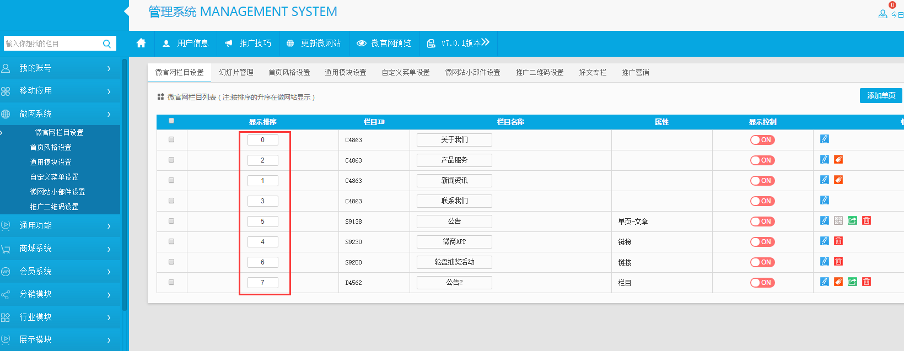Open the QR code icon for 公告 row
The image size is (904, 351).
point(838,220)
